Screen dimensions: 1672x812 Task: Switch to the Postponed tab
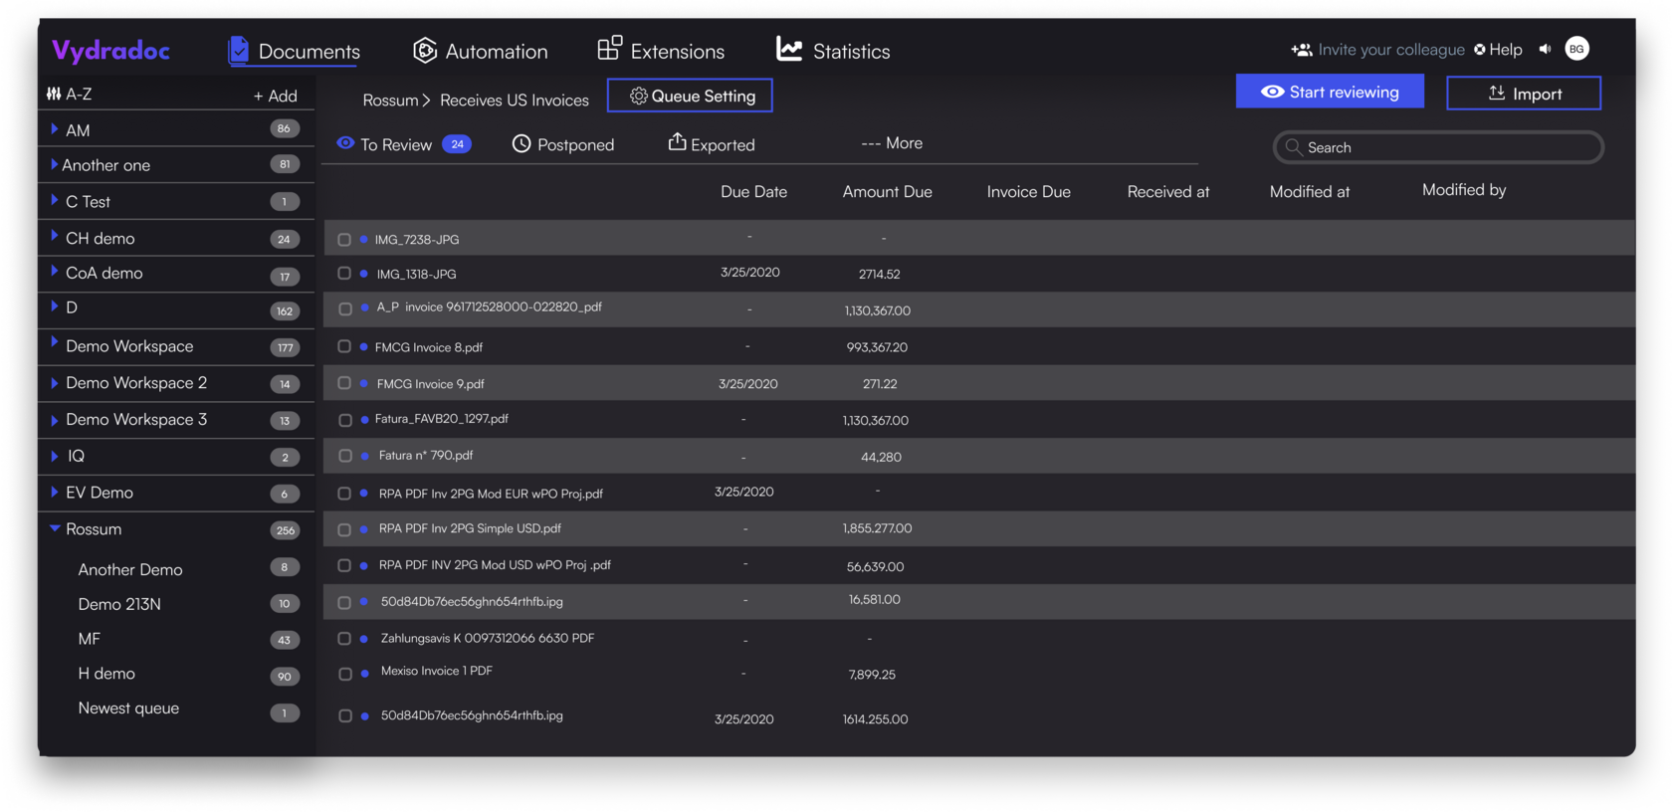563,144
